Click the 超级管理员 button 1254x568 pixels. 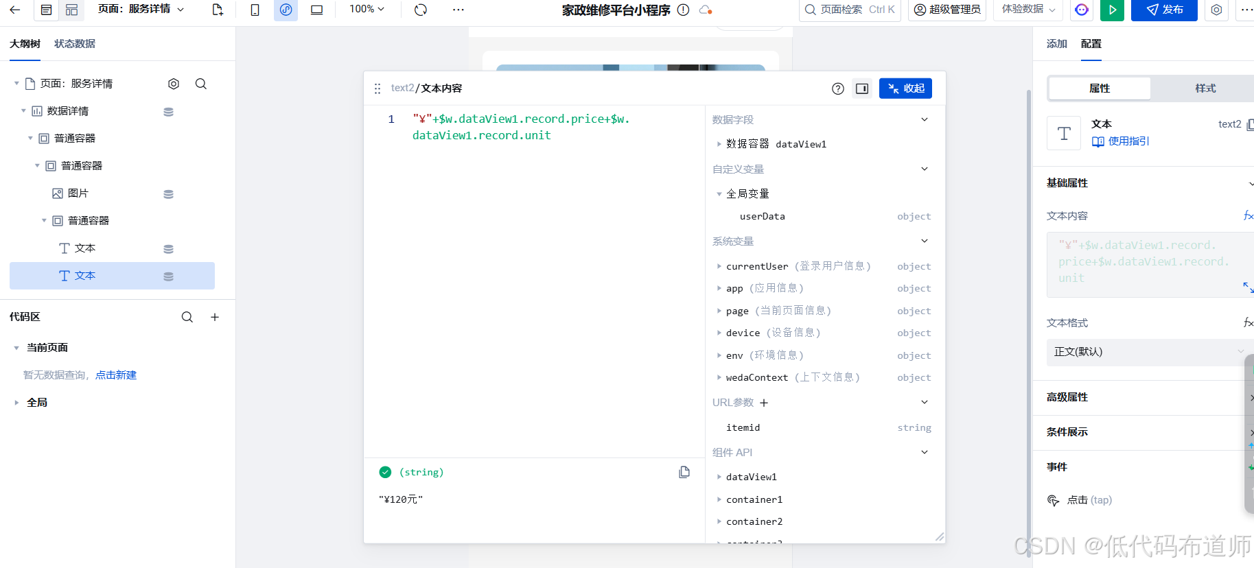[x=947, y=10]
